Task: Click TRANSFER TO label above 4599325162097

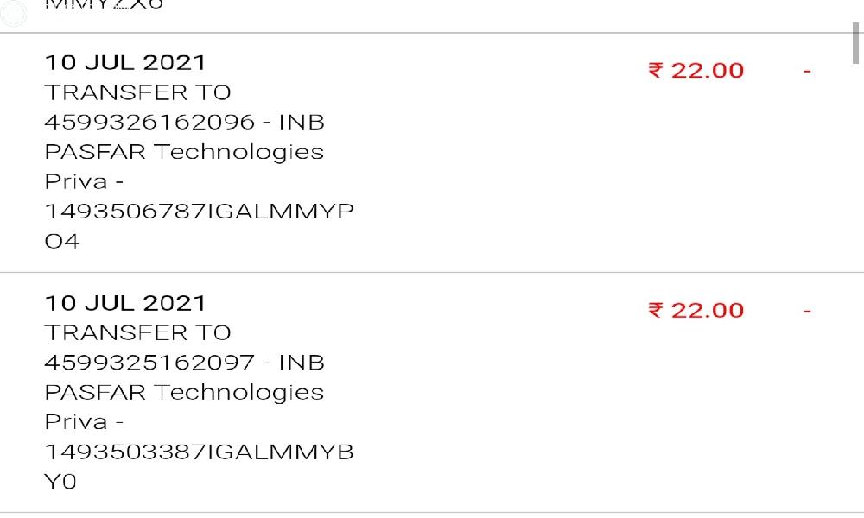Action: 137,332
